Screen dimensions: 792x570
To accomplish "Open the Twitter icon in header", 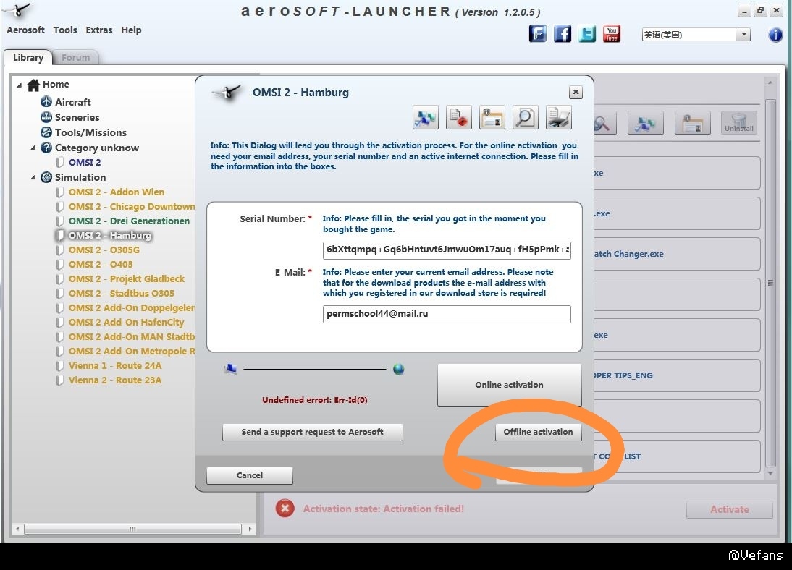I will click(587, 34).
